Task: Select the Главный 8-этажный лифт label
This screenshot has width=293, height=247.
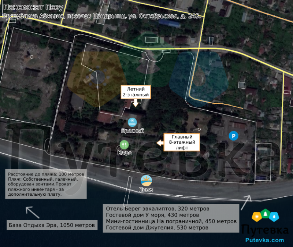Action: (x=182, y=143)
